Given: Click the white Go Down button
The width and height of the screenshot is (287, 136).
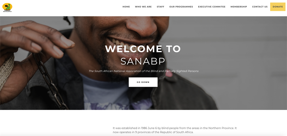Looking at the screenshot, I should 143,82.
